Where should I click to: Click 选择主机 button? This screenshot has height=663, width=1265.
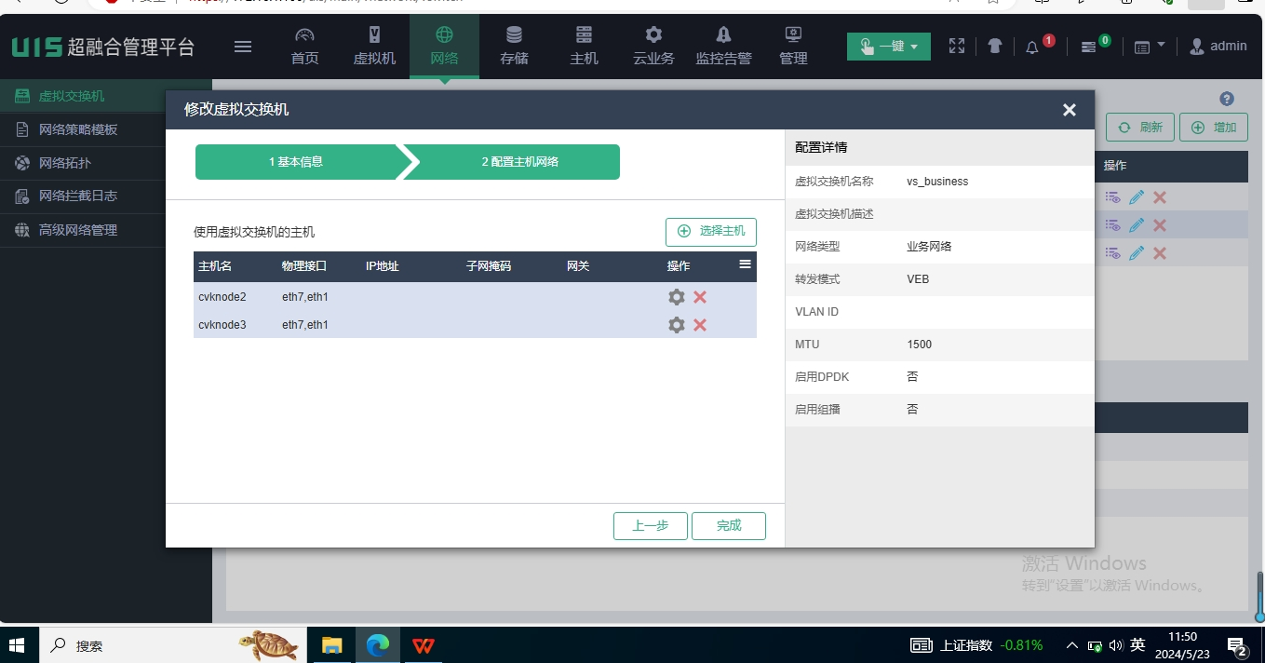click(711, 232)
